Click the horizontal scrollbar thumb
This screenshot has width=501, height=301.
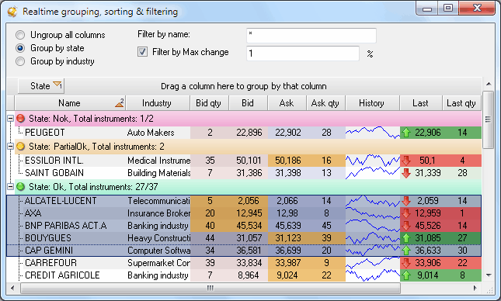click(210, 288)
